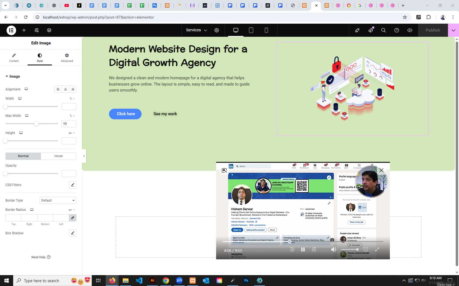This screenshot has width=459, height=286.
Task: Expand the Publish options arrow
Action: pos(454,30)
